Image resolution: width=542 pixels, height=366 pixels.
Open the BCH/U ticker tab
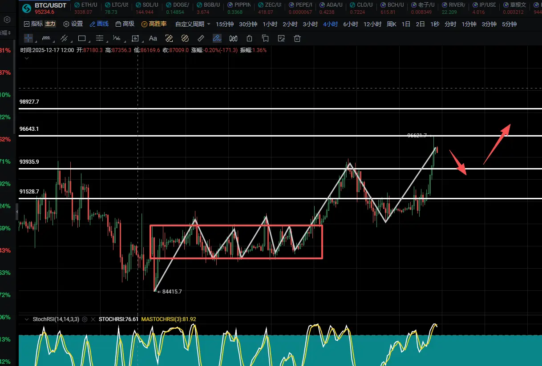[x=392, y=8]
